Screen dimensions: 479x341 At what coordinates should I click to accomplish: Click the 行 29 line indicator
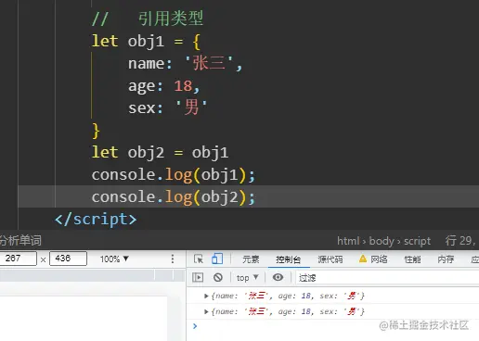(x=460, y=241)
